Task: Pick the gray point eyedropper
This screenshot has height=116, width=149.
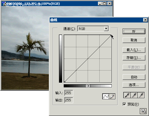Action: [134, 95]
